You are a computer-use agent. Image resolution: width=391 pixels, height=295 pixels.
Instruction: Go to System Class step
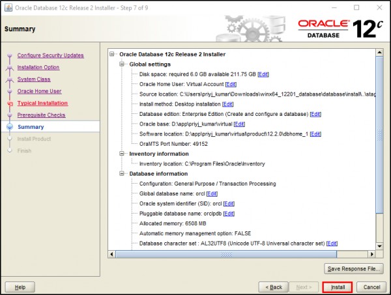click(34, 79)
